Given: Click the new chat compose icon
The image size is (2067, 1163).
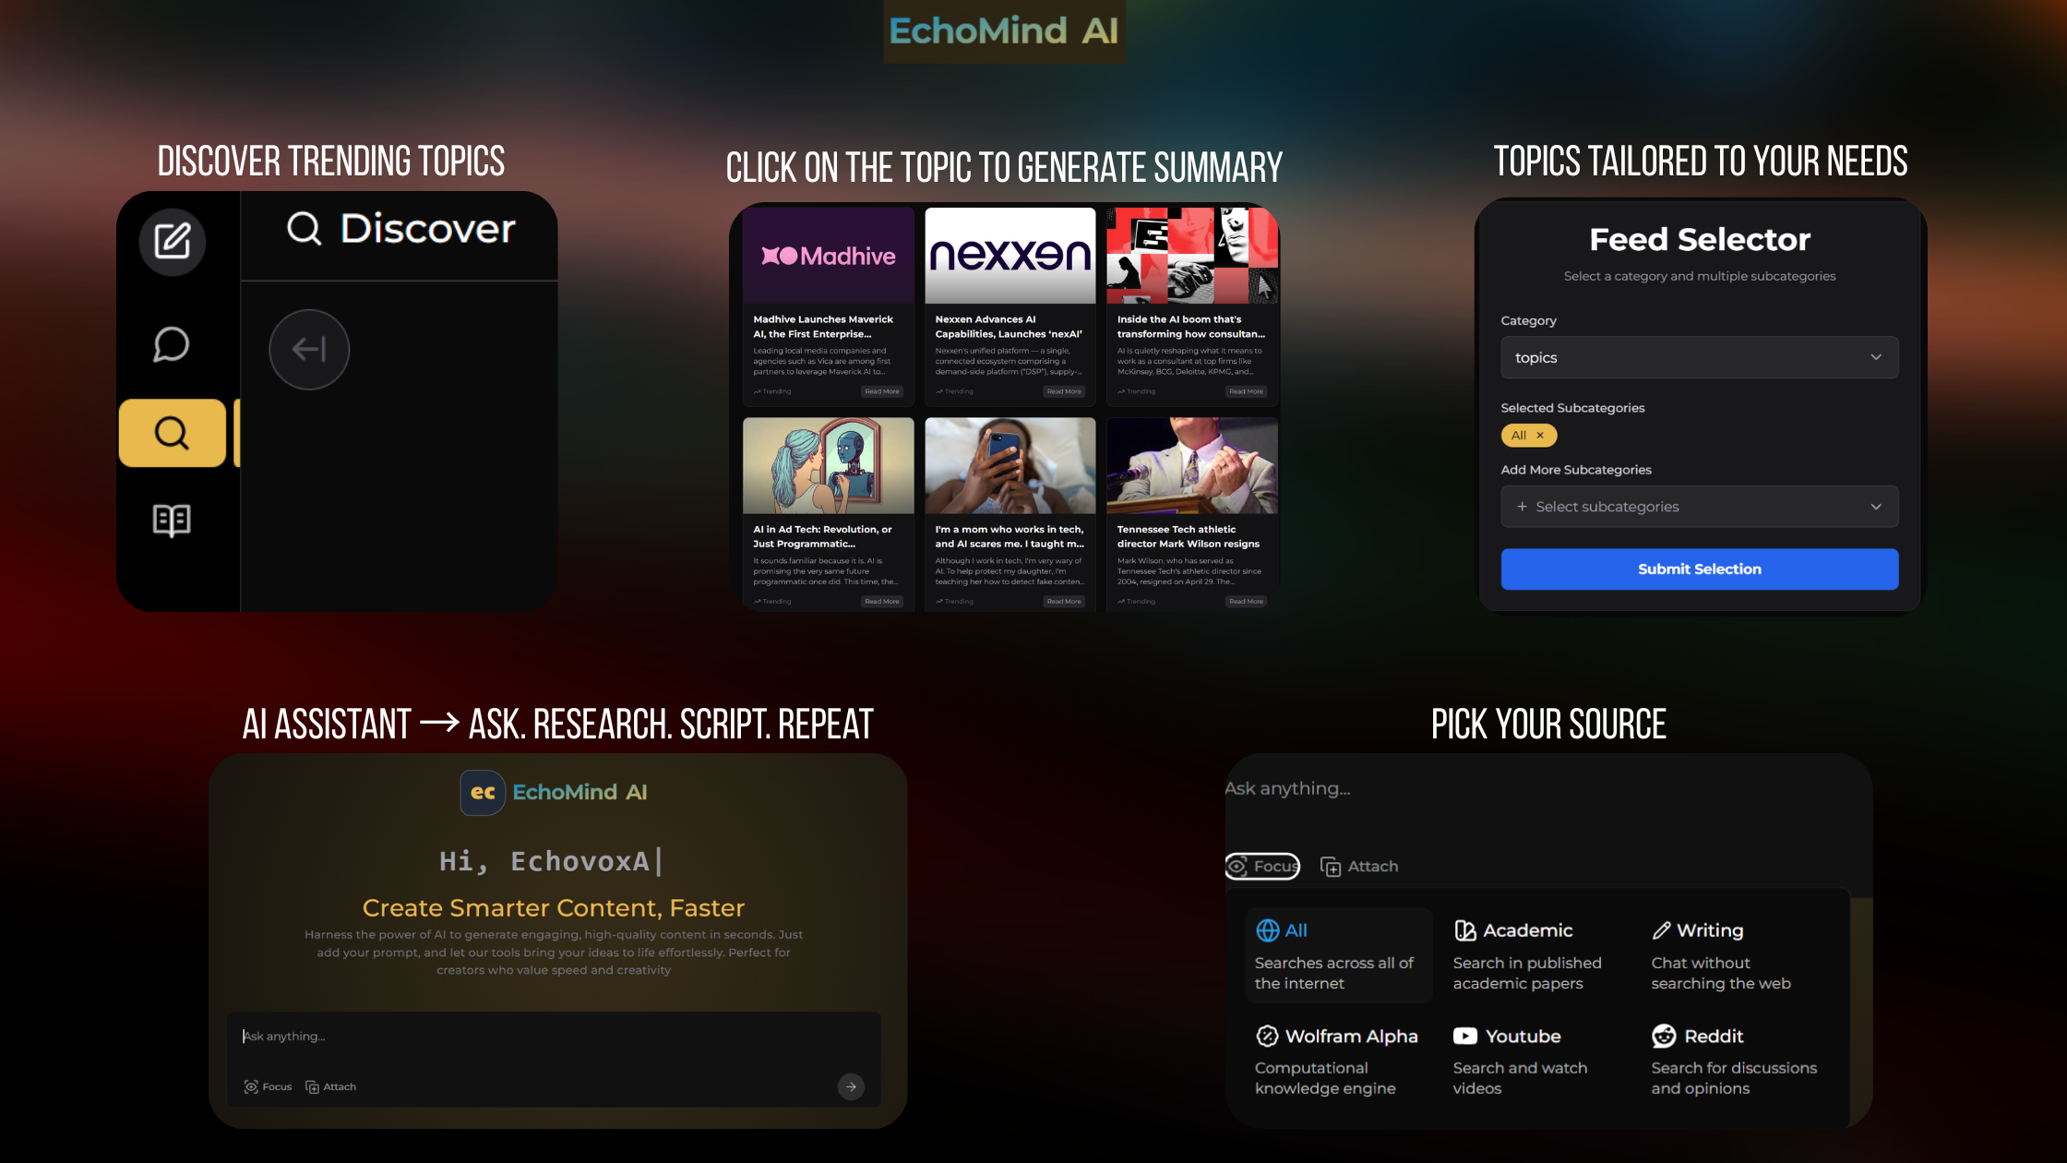Looking at the screenshot, I should pos(172,242).
